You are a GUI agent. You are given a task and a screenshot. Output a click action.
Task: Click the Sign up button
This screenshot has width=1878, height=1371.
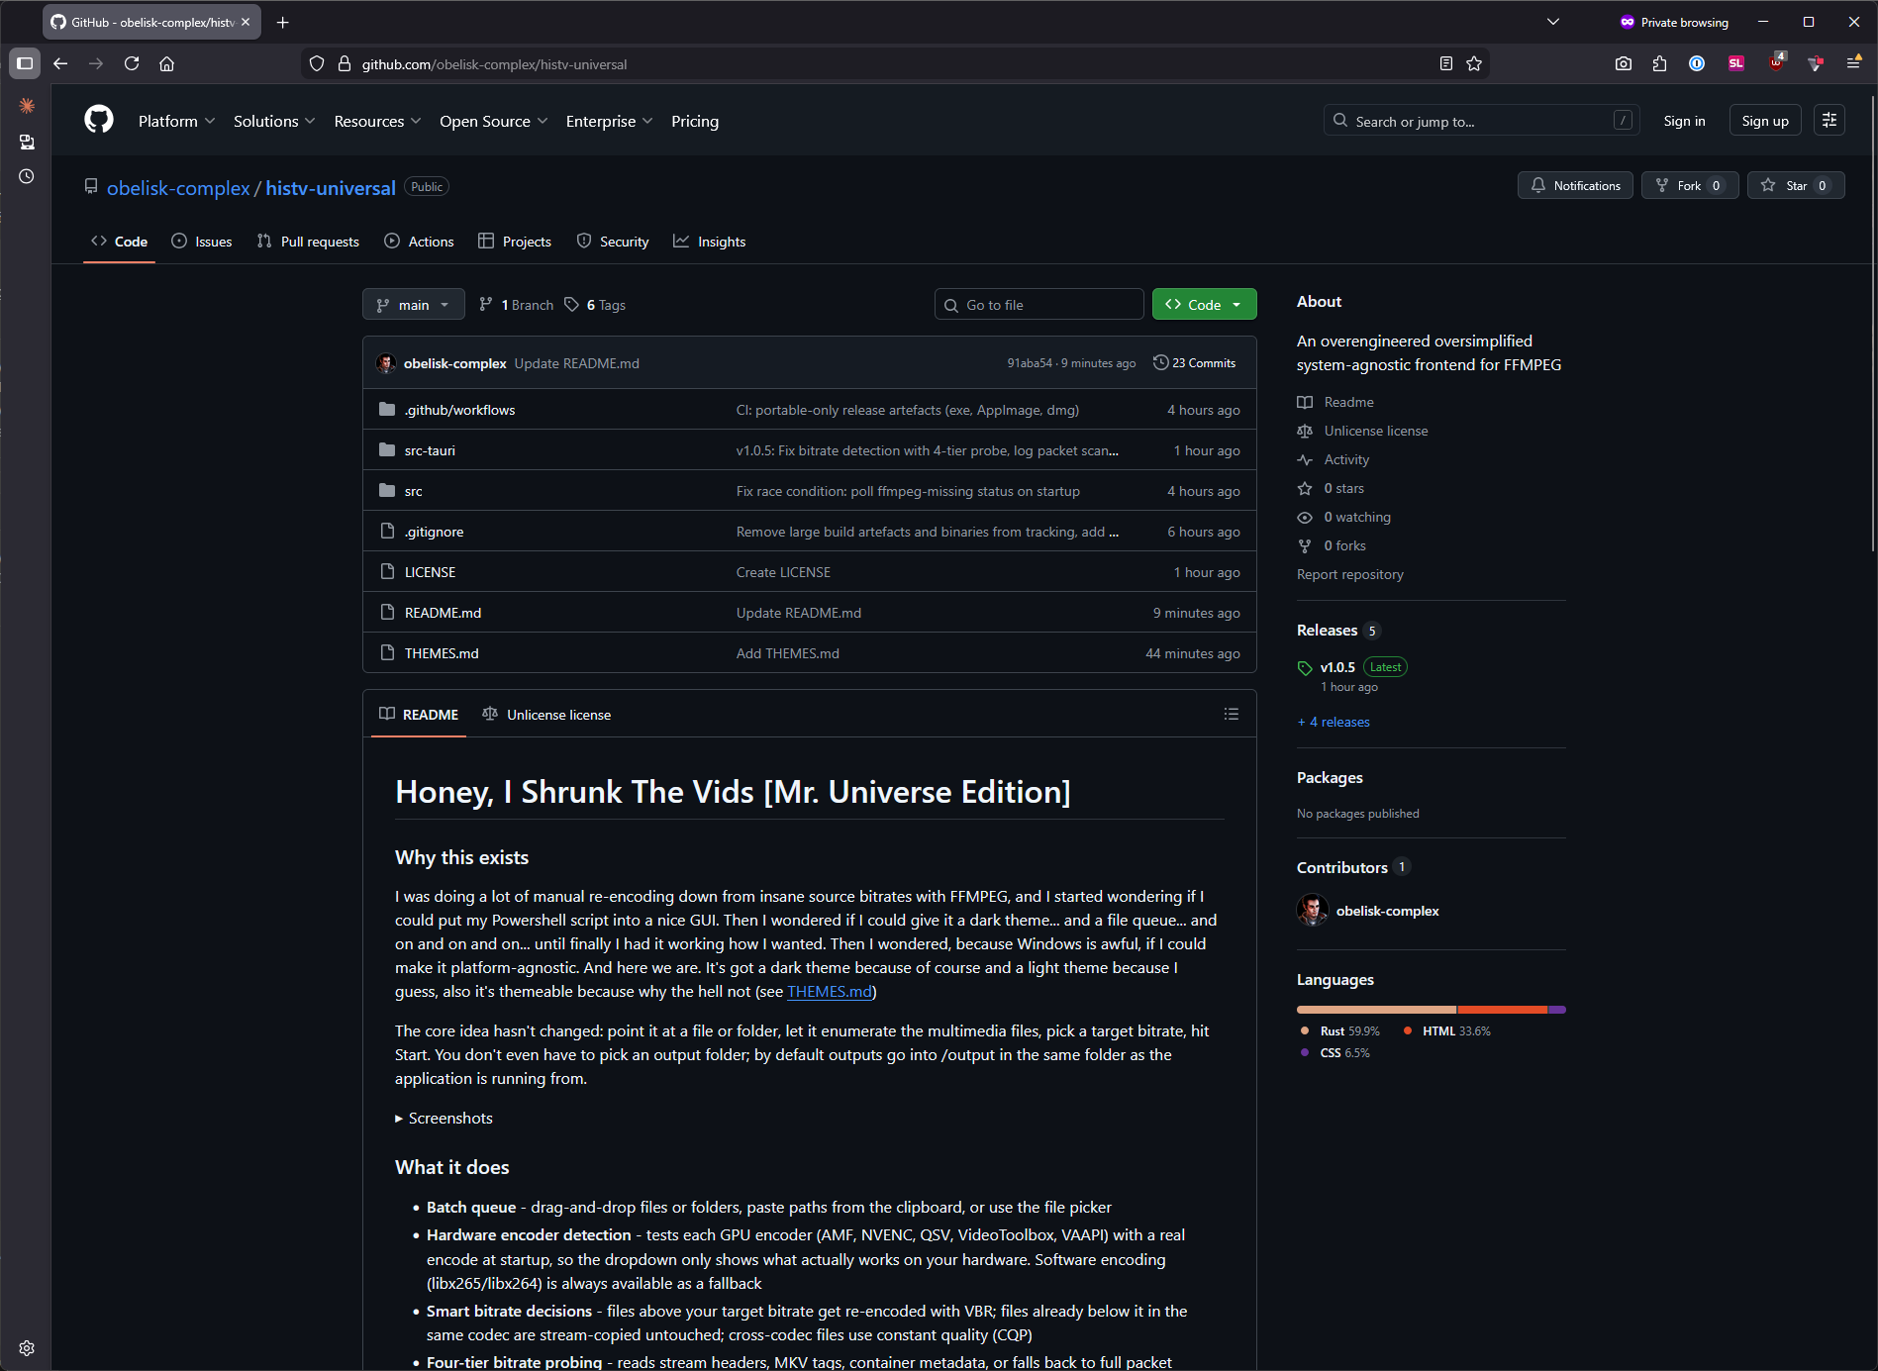click(x=1764, y=121)
